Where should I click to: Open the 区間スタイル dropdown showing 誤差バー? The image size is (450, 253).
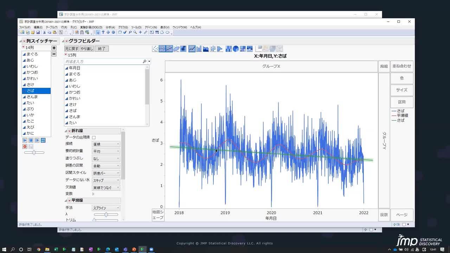(106, 173)
